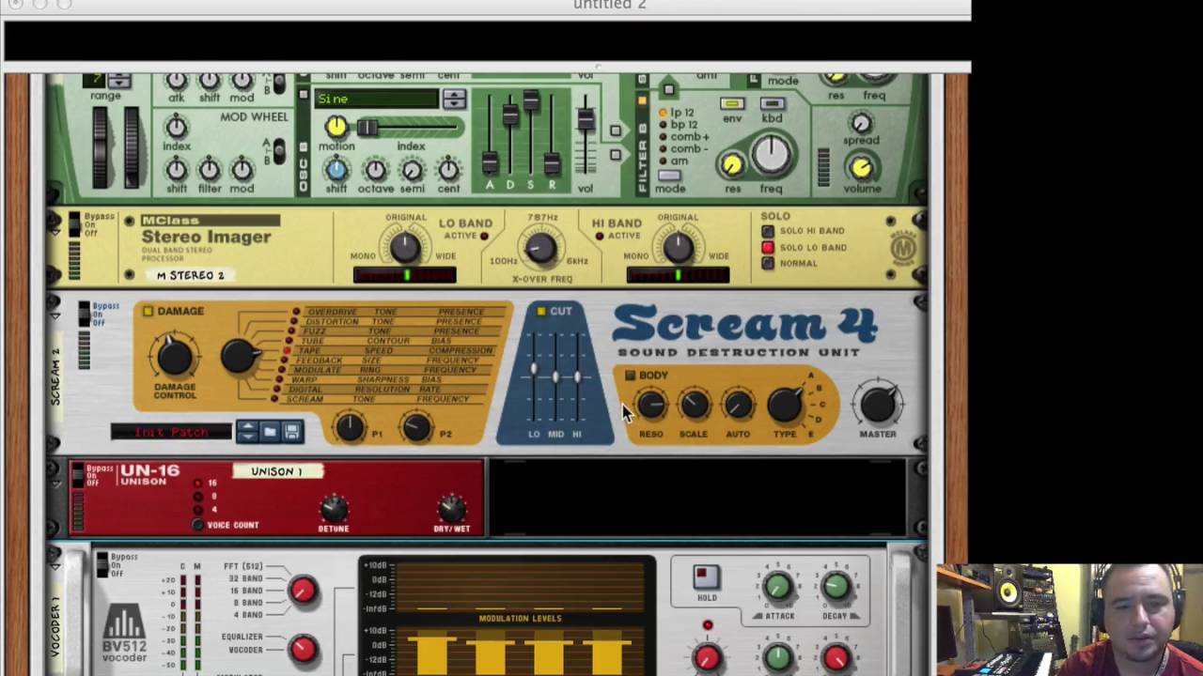Click the Scale knob in Body section

[x=694, y=405]
